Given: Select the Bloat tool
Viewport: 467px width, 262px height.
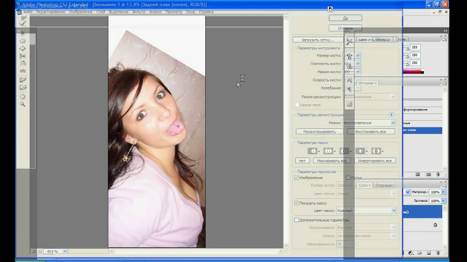Looking at the screenshot, I should click(x=23, y=48).
